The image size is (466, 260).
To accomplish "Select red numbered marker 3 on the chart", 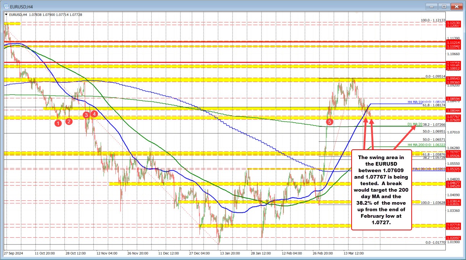I will pos(86,115).
